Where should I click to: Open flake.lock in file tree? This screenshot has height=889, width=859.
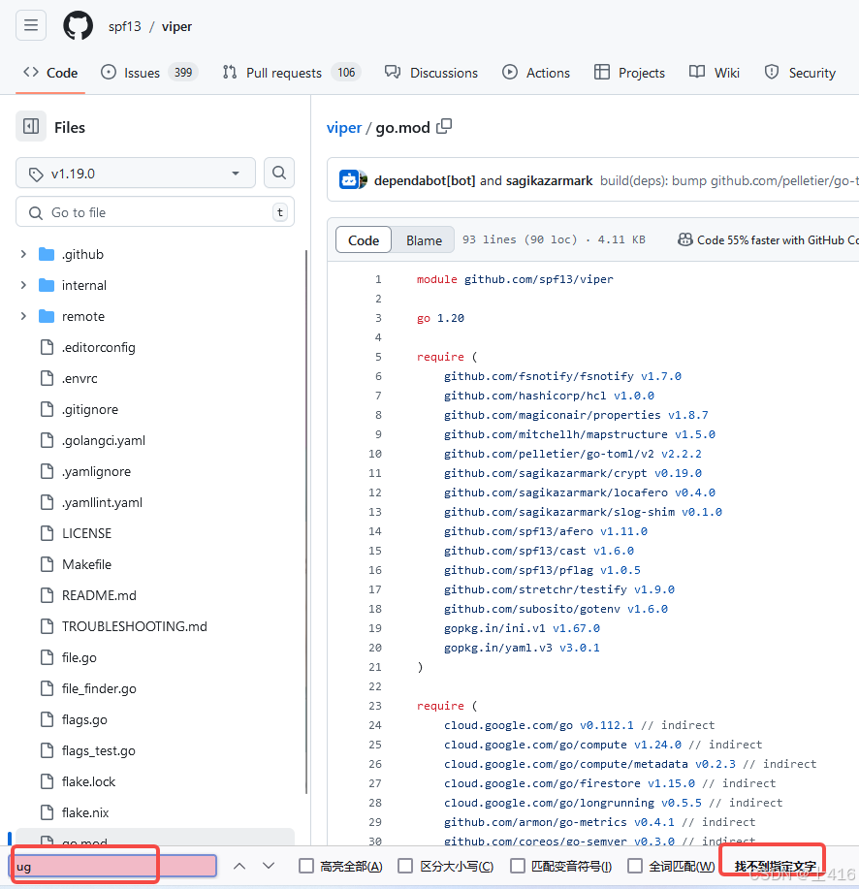coord(88,781)
